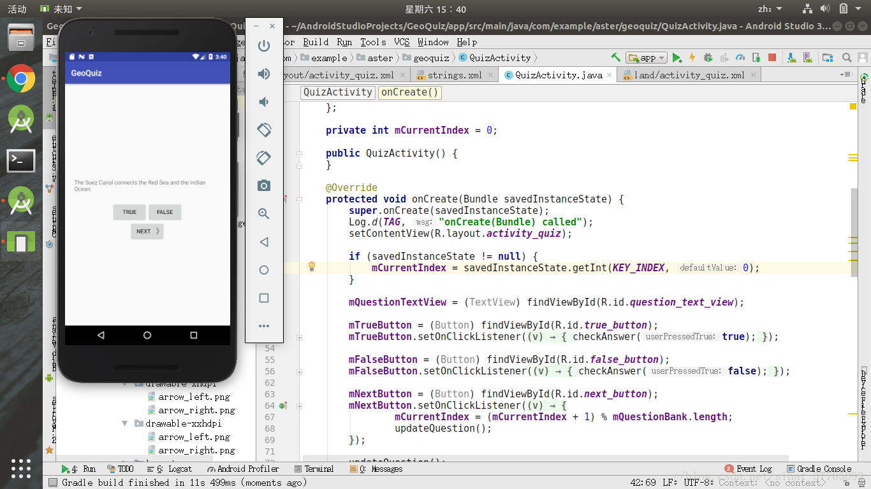Close the QuizActivity.java tab
871x489 pixels.
610,74
